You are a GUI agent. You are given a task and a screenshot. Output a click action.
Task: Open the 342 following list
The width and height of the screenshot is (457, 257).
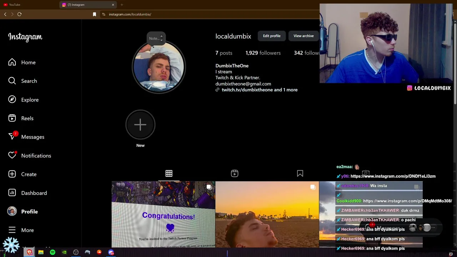[x=306, y=53]
